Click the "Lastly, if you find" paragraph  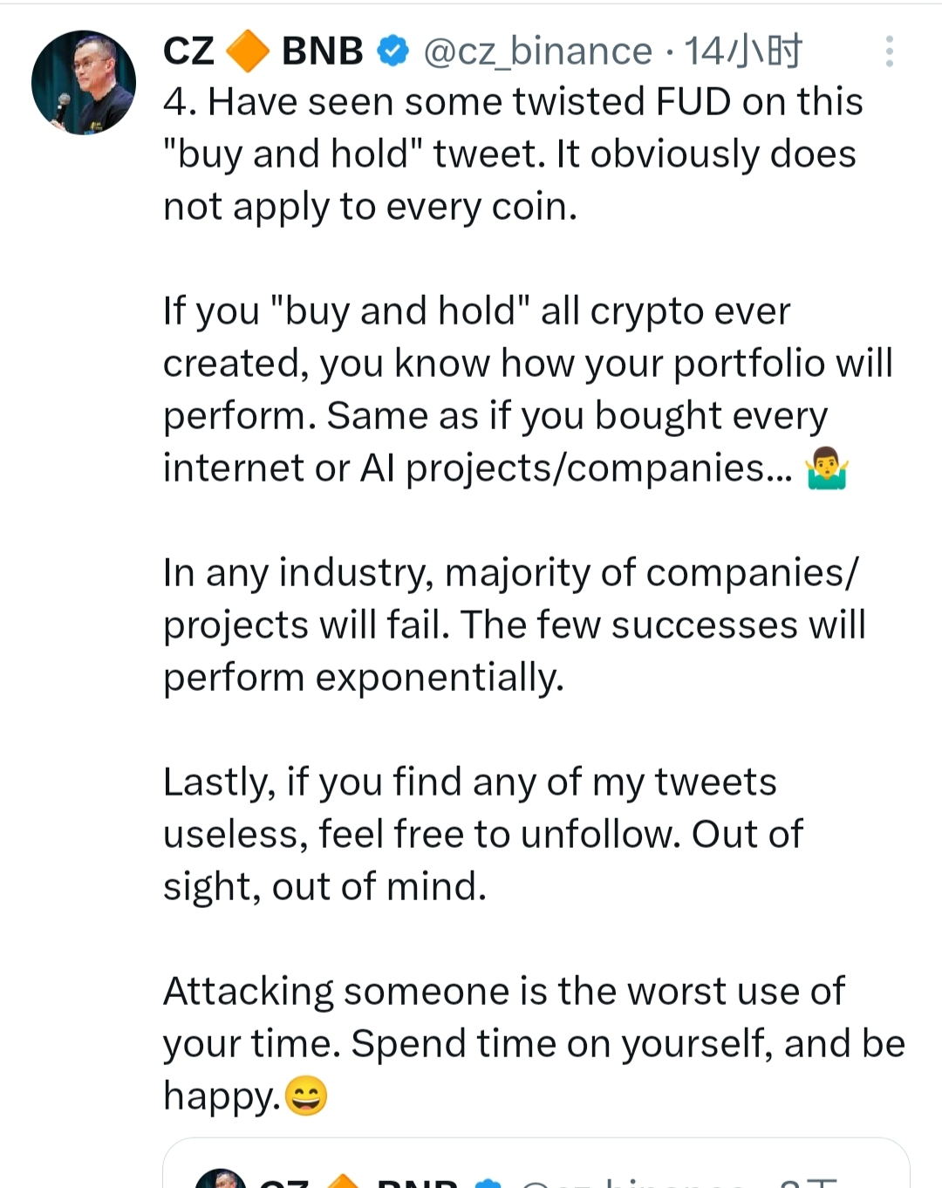[x=482, y=835]
